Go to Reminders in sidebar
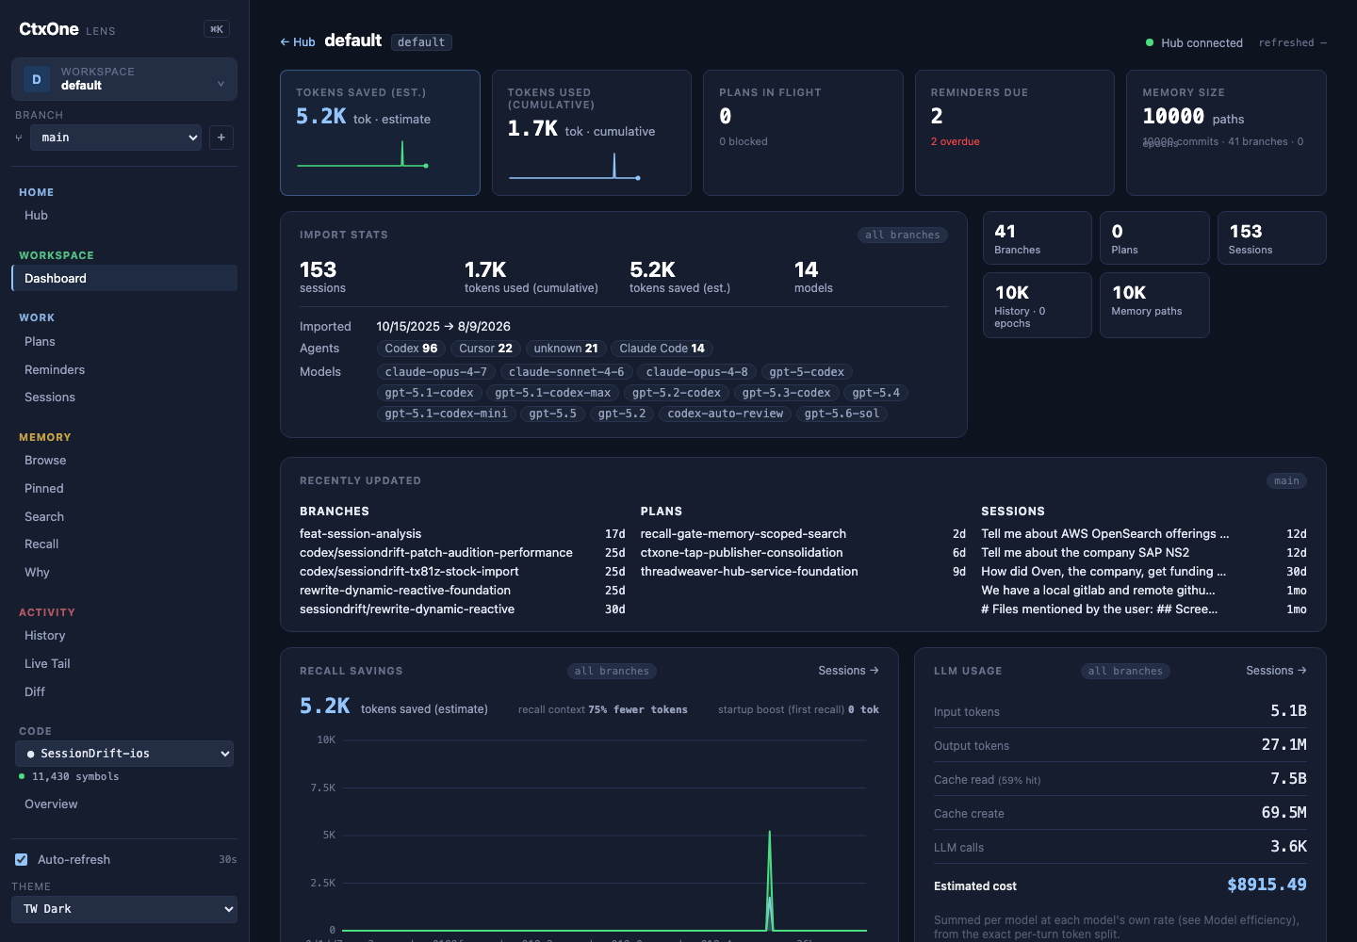Image resolution: width=1357 pixels, height=942 pixels. point(55,370)
